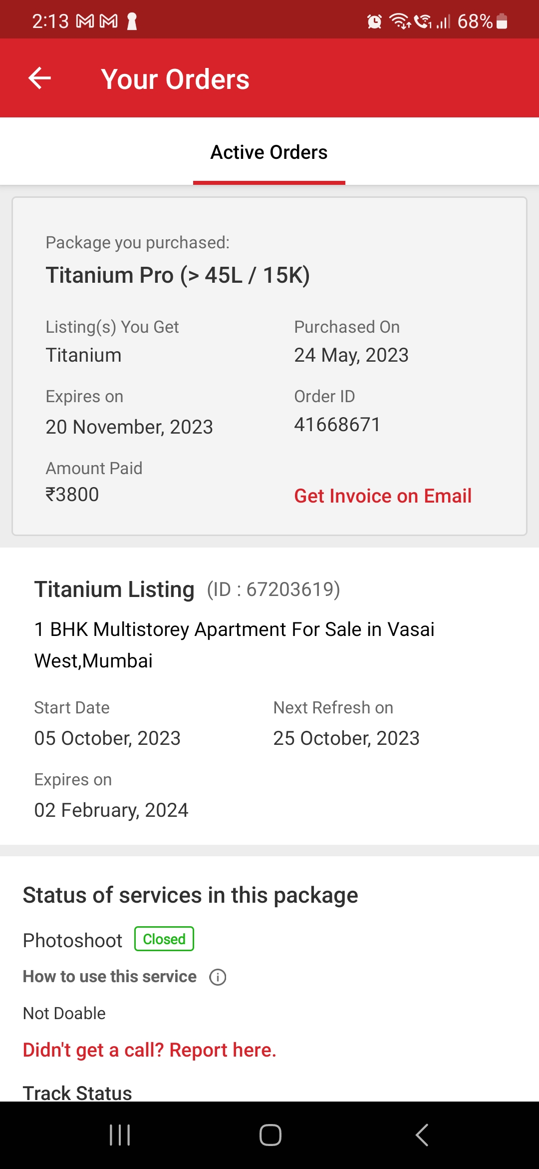
Task: Click Didn't get a call? Report here
Action: 150,1050
